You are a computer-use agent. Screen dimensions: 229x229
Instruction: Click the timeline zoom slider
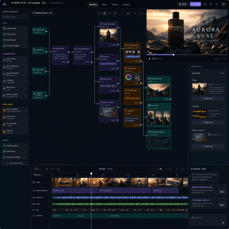point(162,169)
